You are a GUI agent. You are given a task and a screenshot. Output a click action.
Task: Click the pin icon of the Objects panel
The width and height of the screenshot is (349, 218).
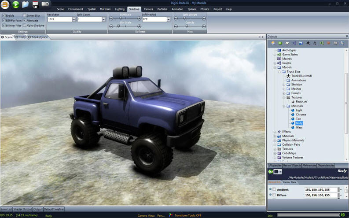point(346,36)
